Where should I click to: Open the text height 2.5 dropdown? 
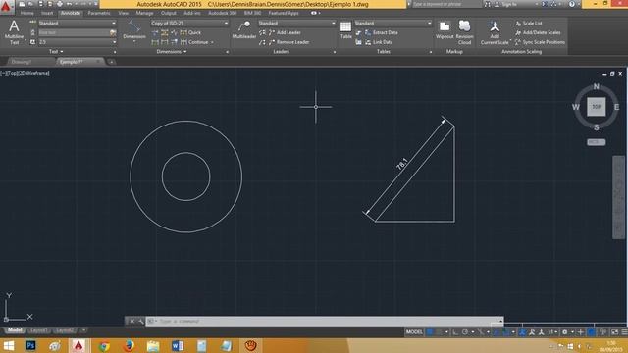[x=78, y=42]
